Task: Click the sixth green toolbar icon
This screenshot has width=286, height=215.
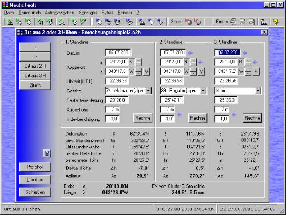Action: pos(62,22)
